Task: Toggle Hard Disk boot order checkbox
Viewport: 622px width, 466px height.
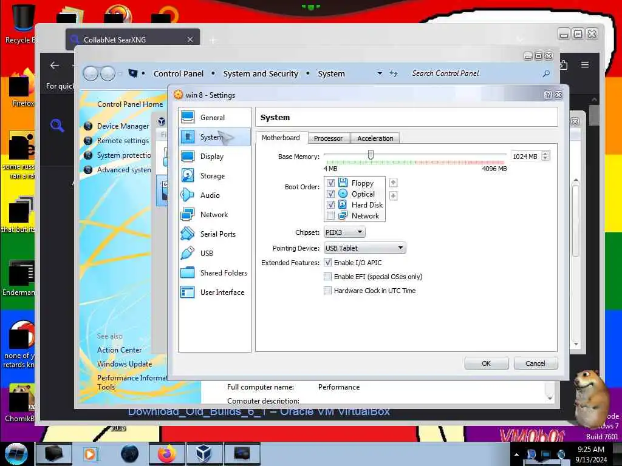Action: coord(330,204)
